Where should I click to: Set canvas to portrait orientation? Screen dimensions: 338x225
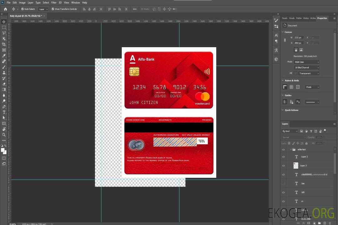296,50
